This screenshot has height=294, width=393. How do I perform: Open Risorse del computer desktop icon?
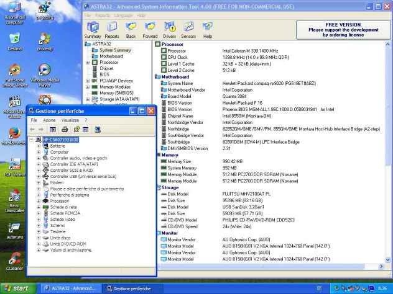(x=14, y=12)
